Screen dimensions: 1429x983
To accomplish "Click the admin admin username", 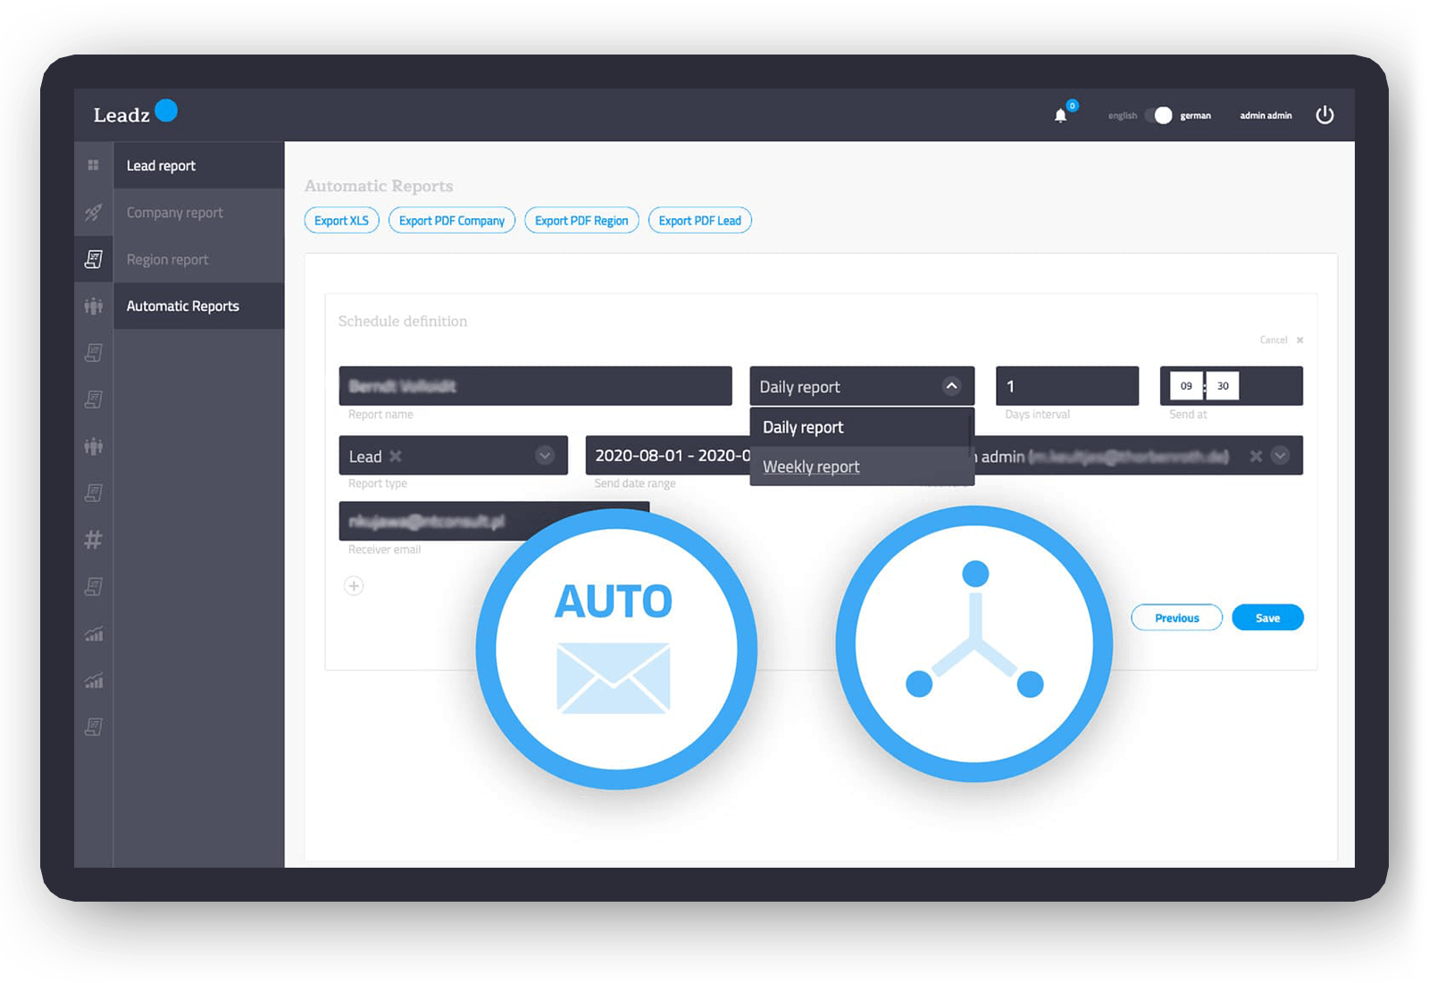I will click(x=1266, y=115).
